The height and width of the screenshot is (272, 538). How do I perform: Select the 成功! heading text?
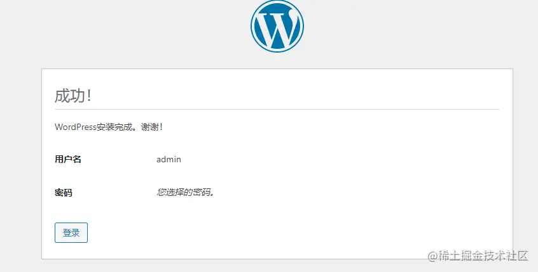point(73,96)
